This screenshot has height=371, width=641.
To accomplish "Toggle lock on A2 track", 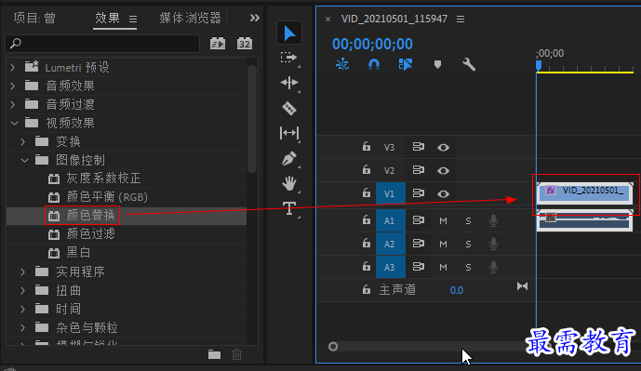I will pyautogui.click(x=367, y=244).
